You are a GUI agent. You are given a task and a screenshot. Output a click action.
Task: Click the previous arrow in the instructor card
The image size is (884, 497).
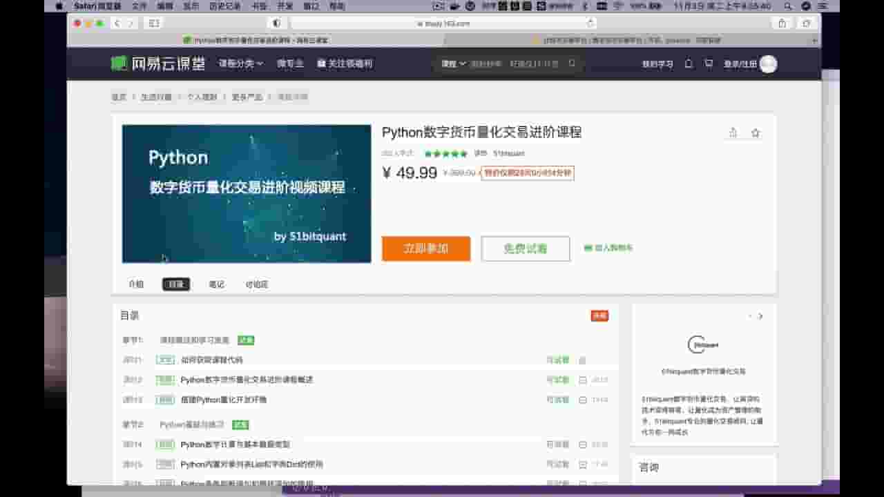tap(750, 316)
